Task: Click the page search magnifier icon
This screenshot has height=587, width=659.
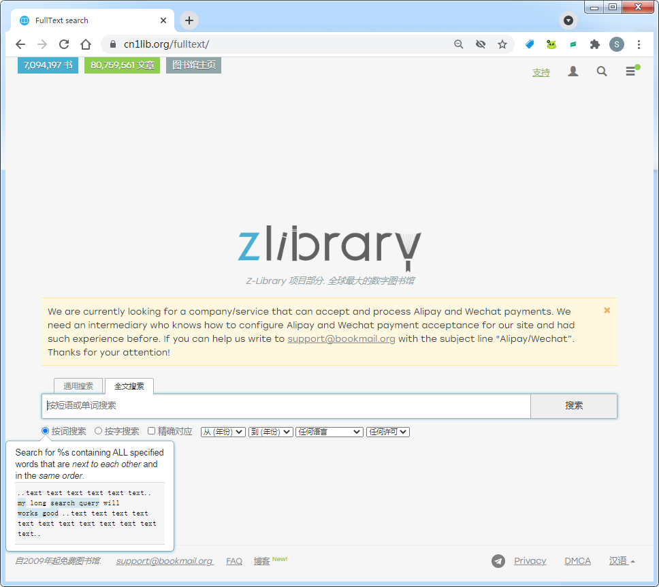Action: click(x=602, y=72)
